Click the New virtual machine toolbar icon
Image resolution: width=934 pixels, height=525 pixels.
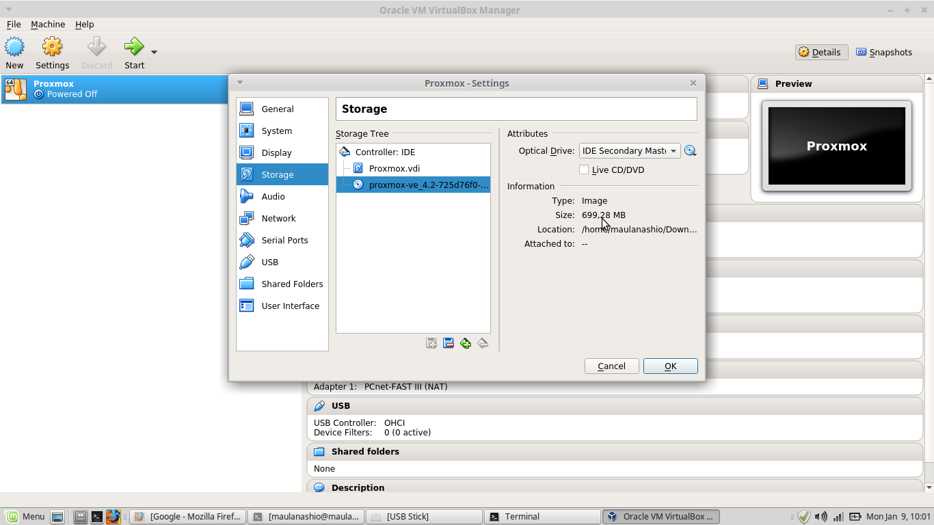14,53
